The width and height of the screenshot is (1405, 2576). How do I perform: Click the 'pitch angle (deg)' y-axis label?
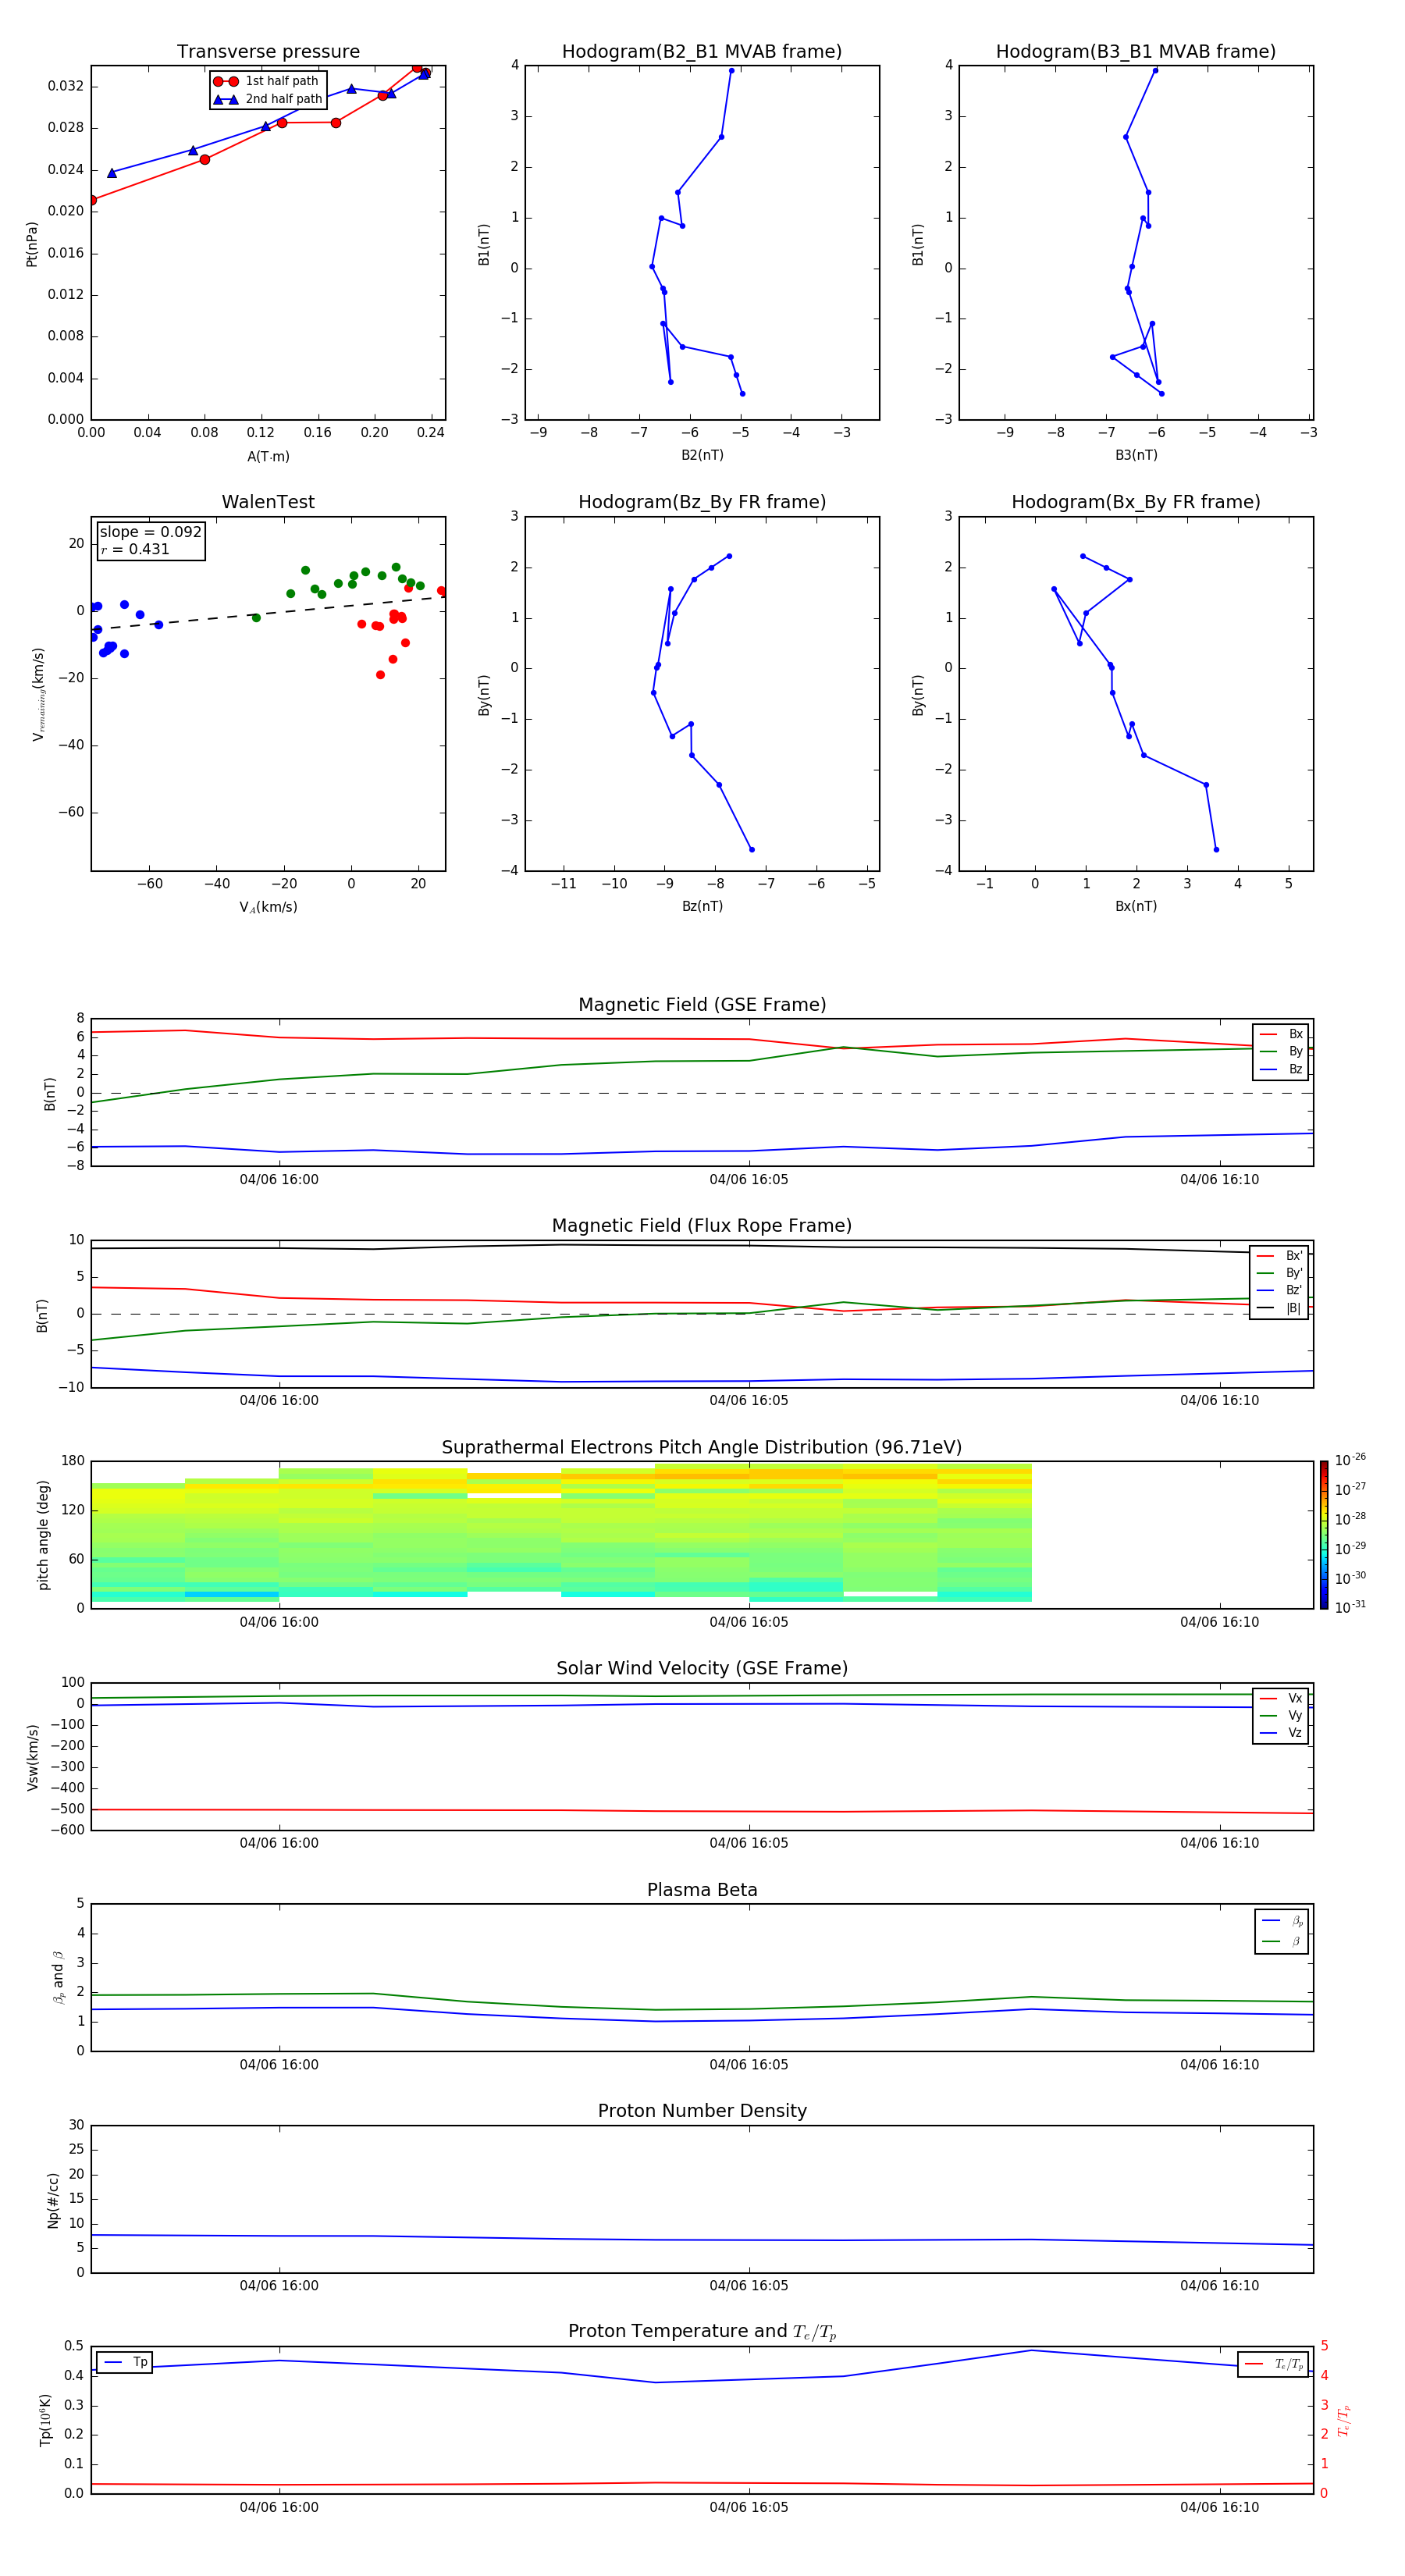(43, 1535)
